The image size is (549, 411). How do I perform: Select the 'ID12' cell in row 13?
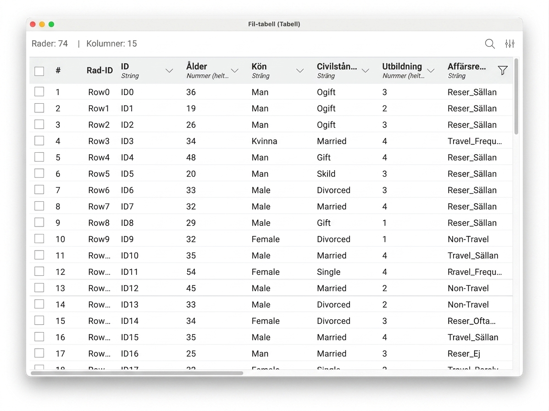pyautogui.click(x=129, y=288)
